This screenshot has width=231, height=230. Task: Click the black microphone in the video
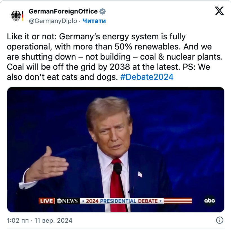(x=117, y=169)
